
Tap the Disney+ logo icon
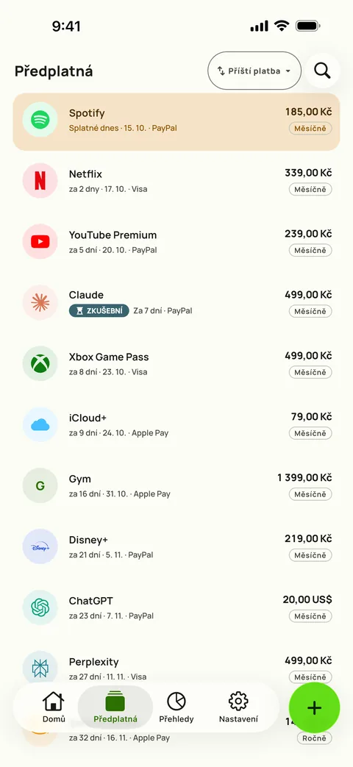pyautogui.click(x=40, y=546)
